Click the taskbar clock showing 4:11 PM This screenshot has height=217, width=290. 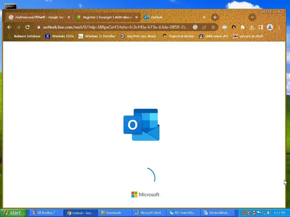click(280, 213)
